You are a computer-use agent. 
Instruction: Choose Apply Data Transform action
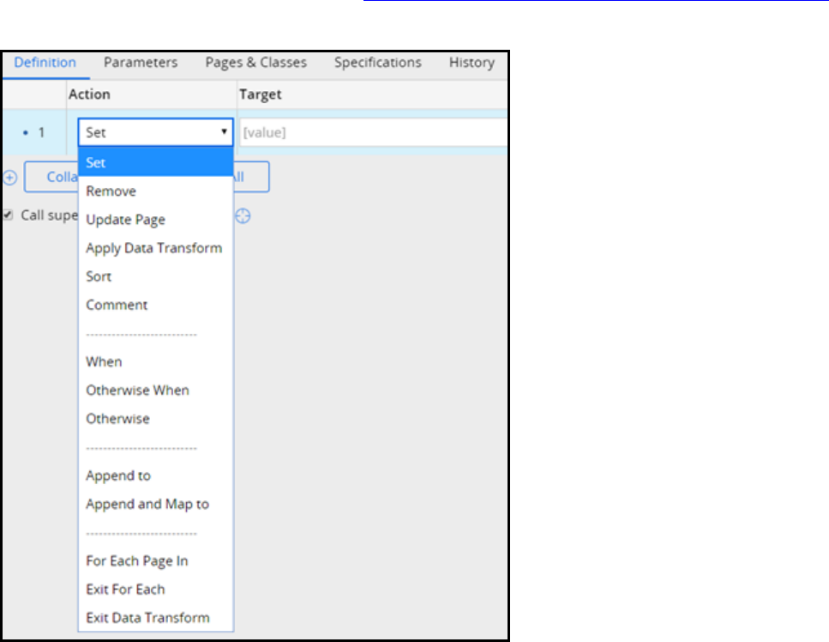155,248
